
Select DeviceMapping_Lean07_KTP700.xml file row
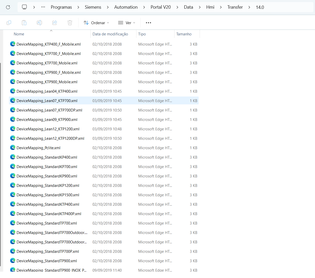coord(47,101)
